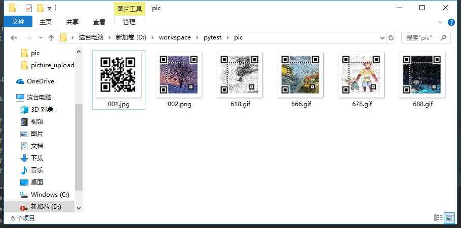Click the file name label 688.gif

423,104
